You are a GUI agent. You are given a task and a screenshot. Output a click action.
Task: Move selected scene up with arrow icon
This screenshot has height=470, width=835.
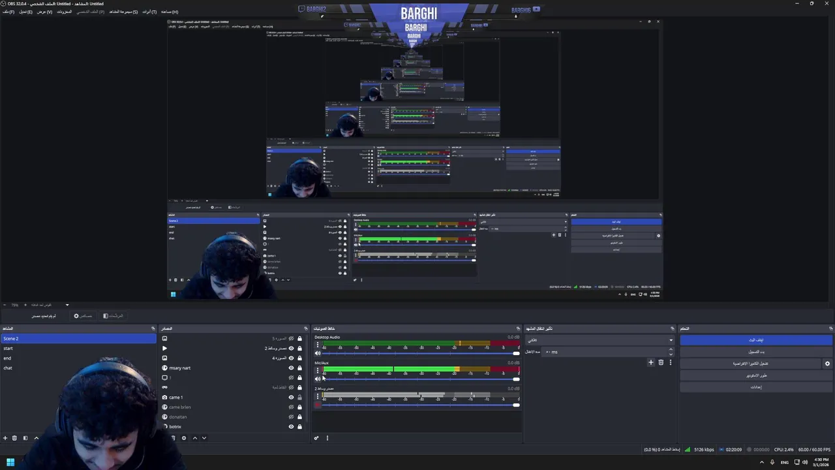(x=36, y=438)
